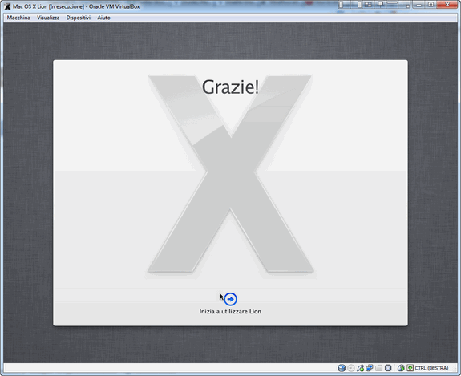Click the pin-style title bar button
Viewport: 461px width, 376px height.
380,5
